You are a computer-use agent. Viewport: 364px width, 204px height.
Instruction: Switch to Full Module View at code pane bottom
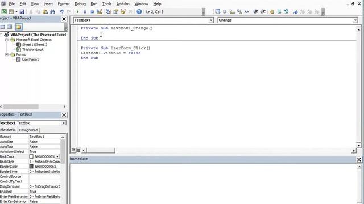78,150
